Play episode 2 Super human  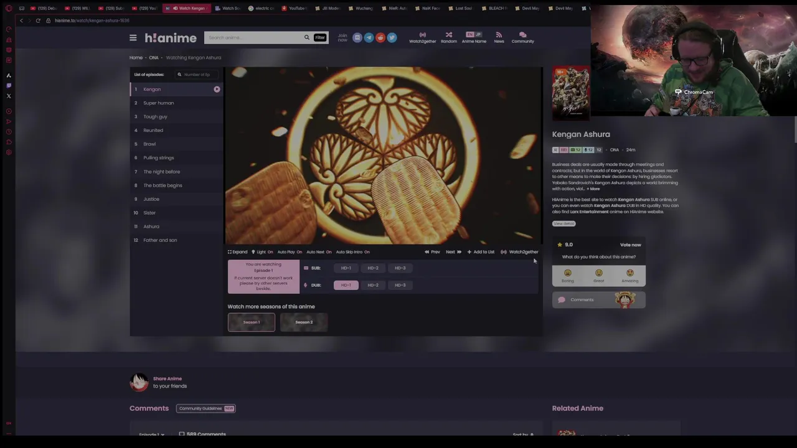(x=176, y=103)
